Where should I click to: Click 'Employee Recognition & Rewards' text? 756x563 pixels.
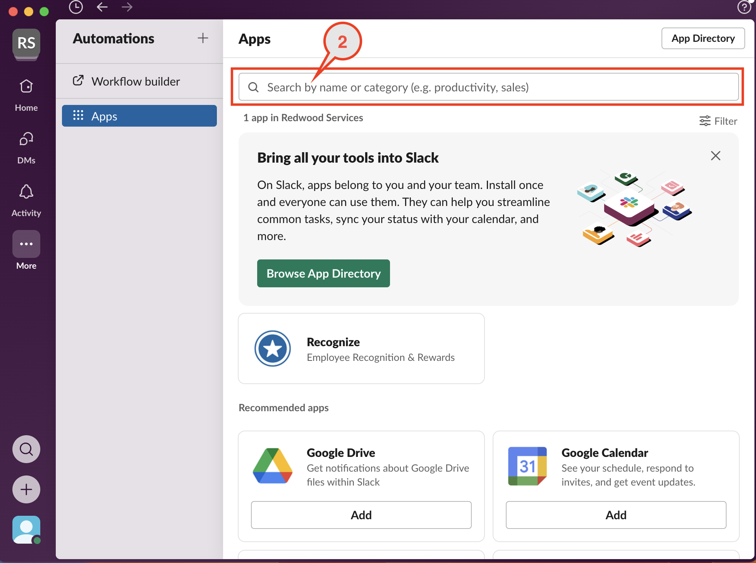pyautogui.click(x=381, y=357)
